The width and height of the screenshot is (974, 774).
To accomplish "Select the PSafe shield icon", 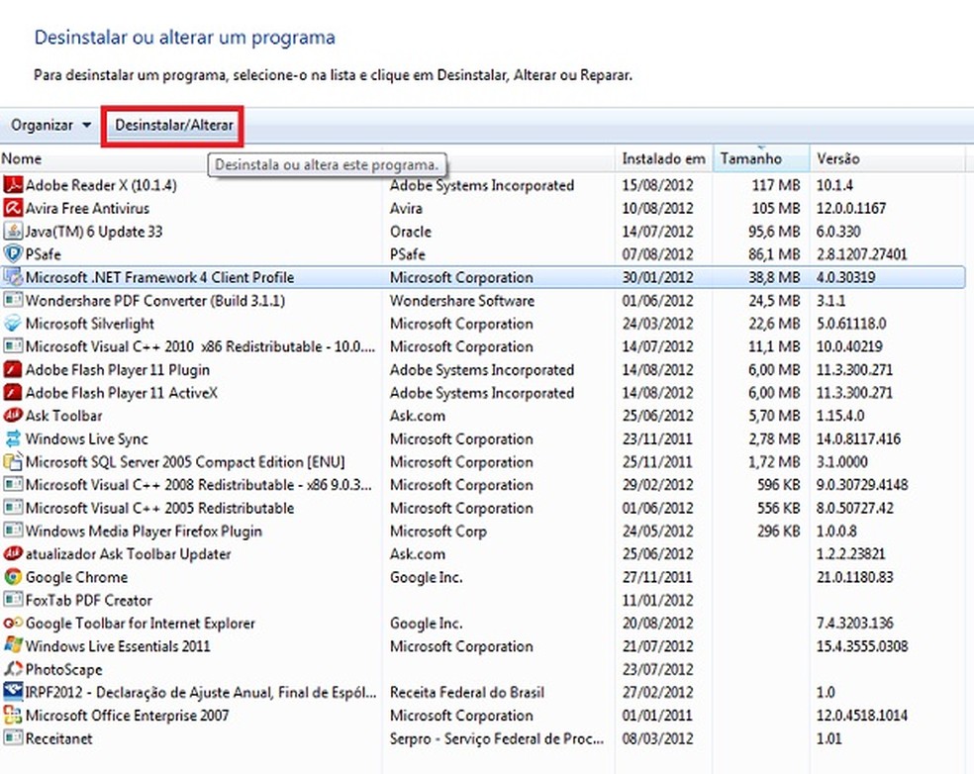I will (13, 254).
